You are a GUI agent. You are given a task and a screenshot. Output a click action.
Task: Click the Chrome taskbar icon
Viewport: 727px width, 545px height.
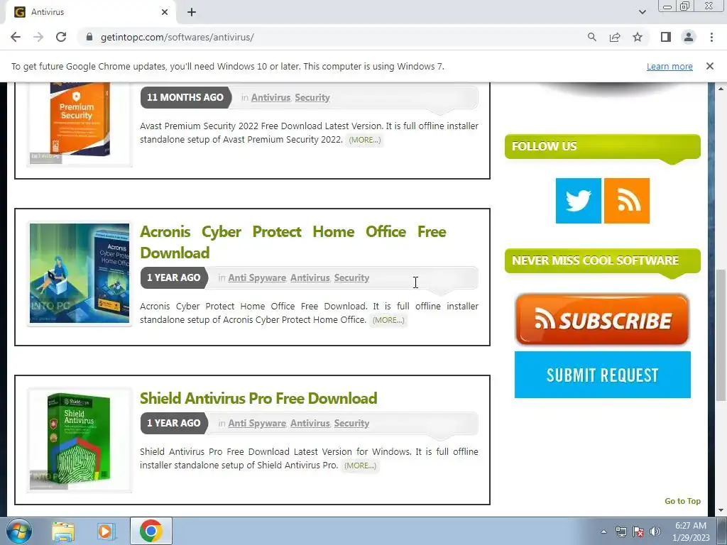151,531
